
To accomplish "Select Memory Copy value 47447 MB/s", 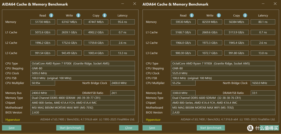I will (x=96, y=22).
